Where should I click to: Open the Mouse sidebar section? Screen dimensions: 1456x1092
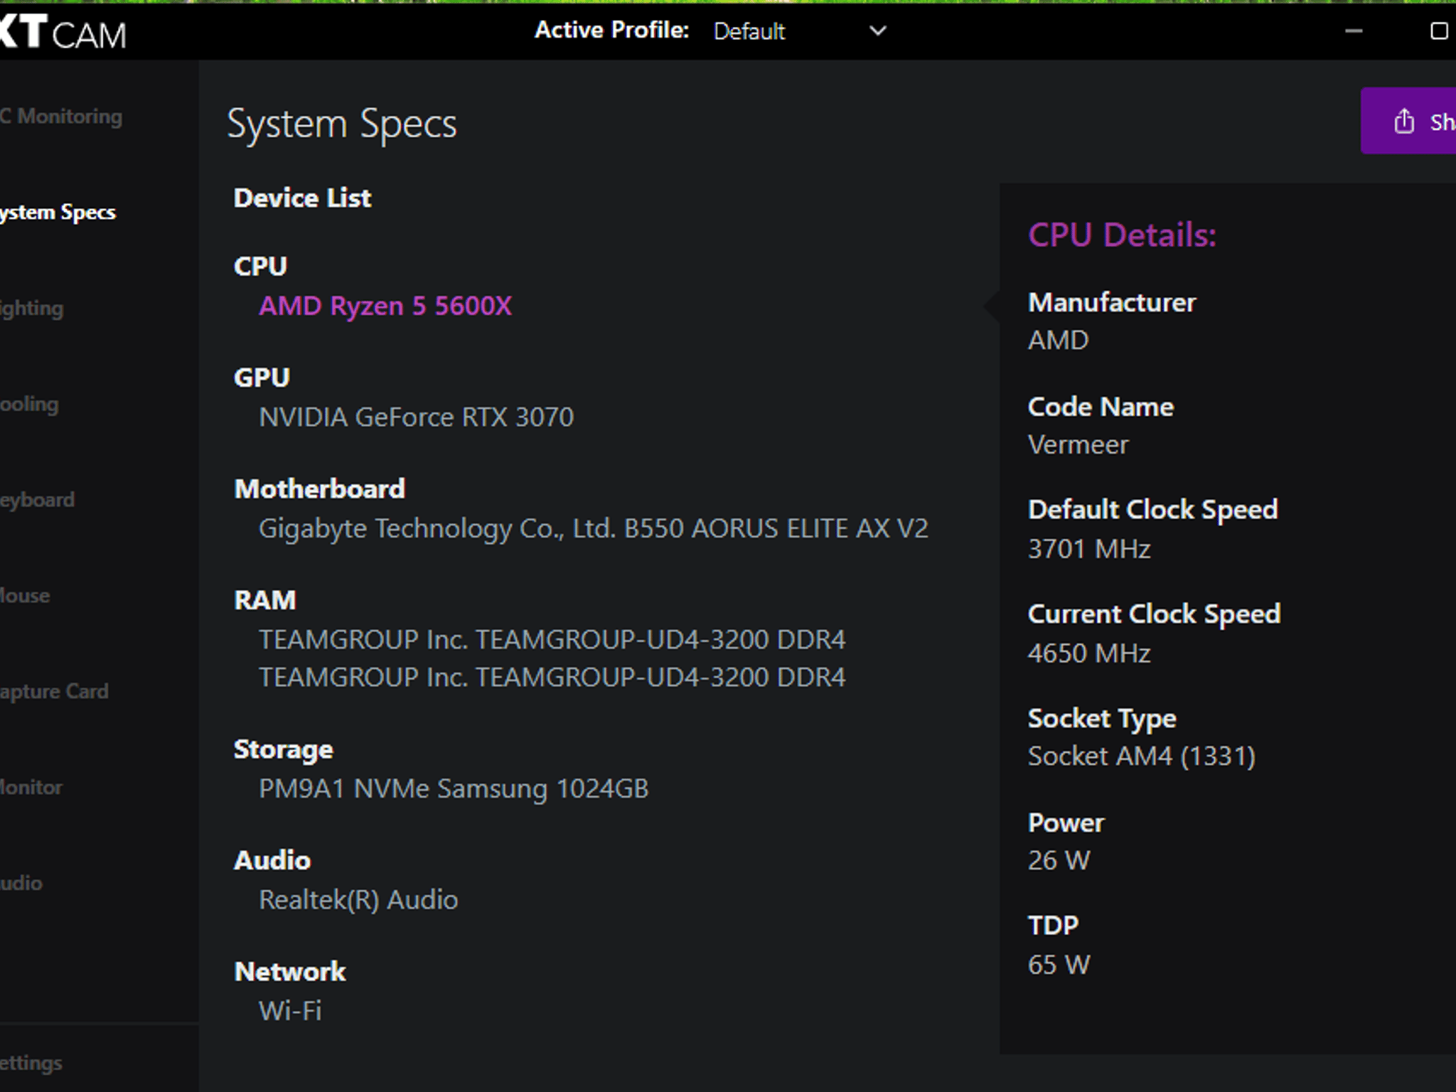(25, 596)
